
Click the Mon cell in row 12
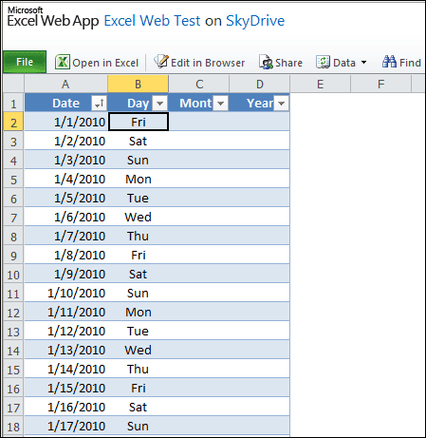coord(139,312)
